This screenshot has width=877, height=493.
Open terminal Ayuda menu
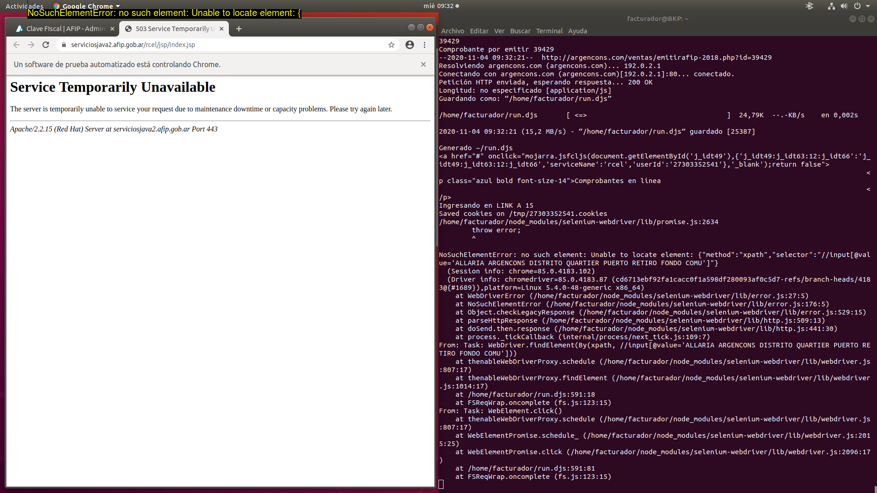pyautogui.click(x=577, y=31)
